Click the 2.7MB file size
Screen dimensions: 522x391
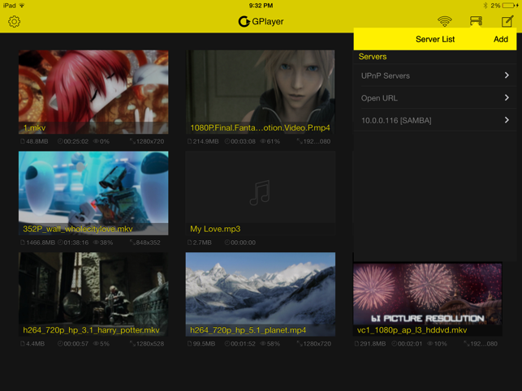pyautogui.click(x=202, y=243)
